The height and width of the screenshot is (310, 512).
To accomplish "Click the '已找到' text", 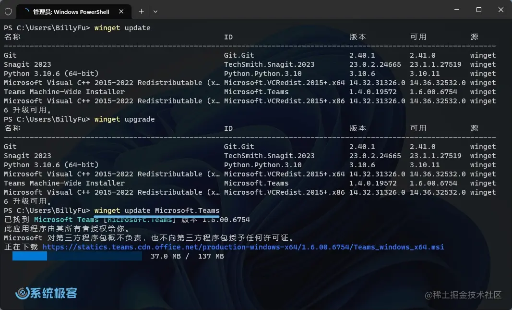I will coord(17,220).
